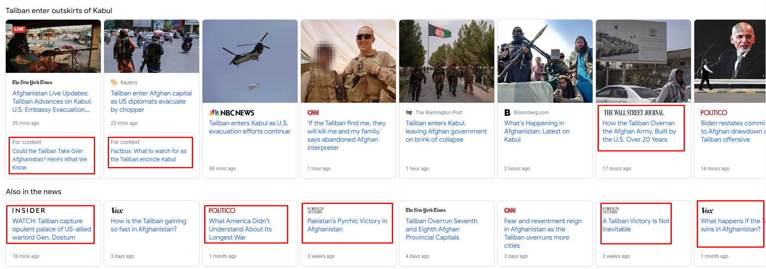766x269 pixels.
Task: Click 'For context' label on the Reuters card
Action: (125, 142)
